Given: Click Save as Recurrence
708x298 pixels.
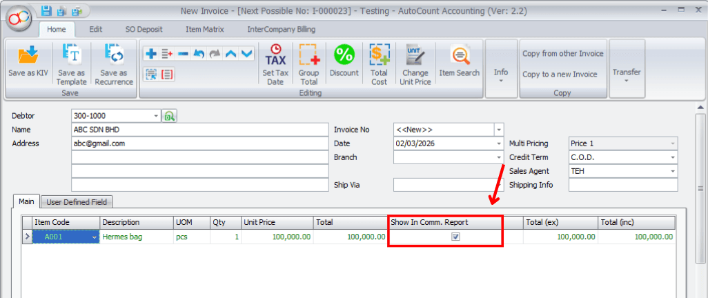Looking at the screenshot, I should pyautogui.click(x=114, y=63).
